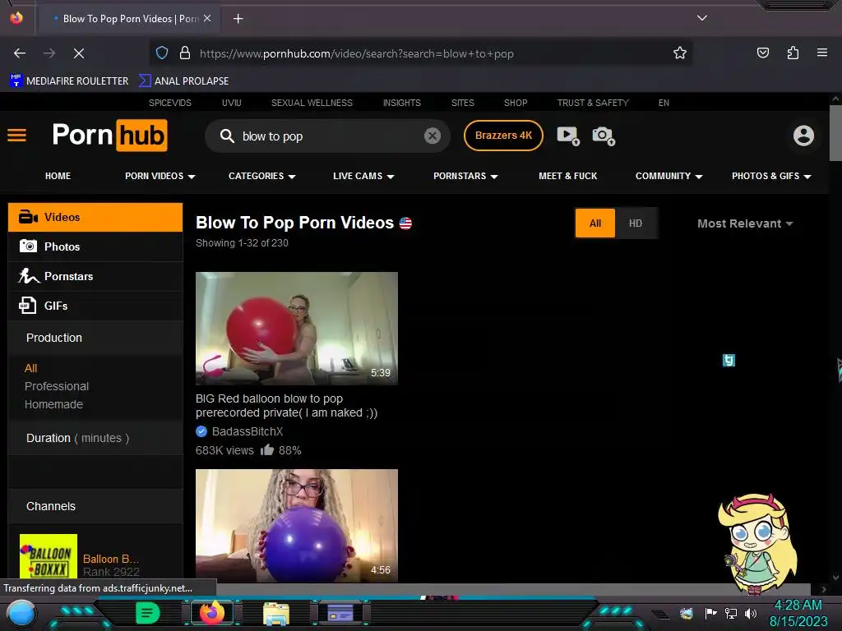Bookmark this page with the star icon

tap(680, 53)
